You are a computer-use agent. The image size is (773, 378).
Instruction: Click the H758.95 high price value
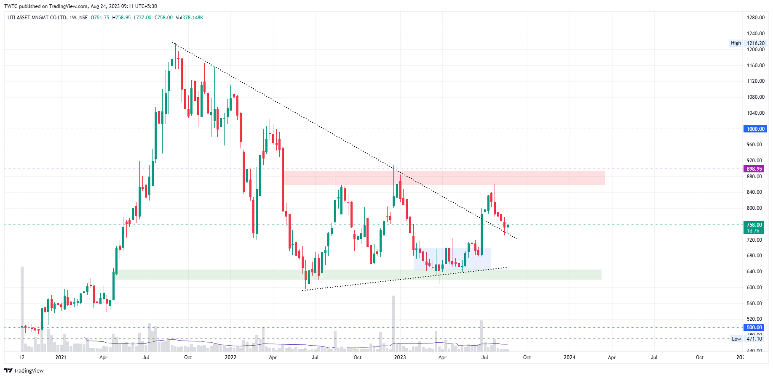click(x=122, y=18)
